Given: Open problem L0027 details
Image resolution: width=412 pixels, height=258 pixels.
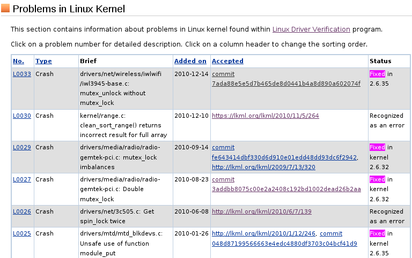Looking at the screenshot, I should pyautogui.click(x=22, y=179).
